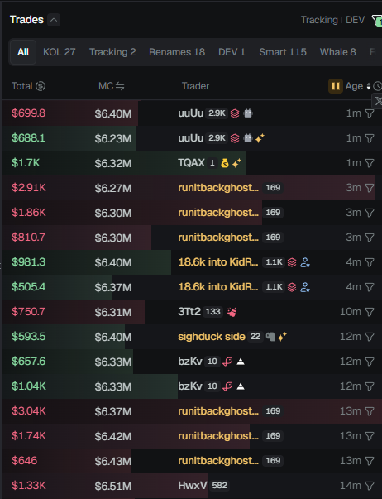Click the 14m age on the HwxV row
The image size is (382, 499).
click(351, 486)
